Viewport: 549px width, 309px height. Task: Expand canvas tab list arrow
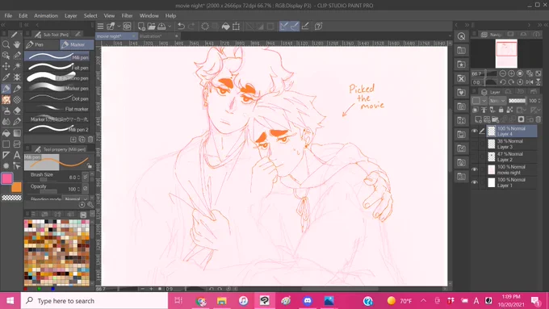click(450, 35)
